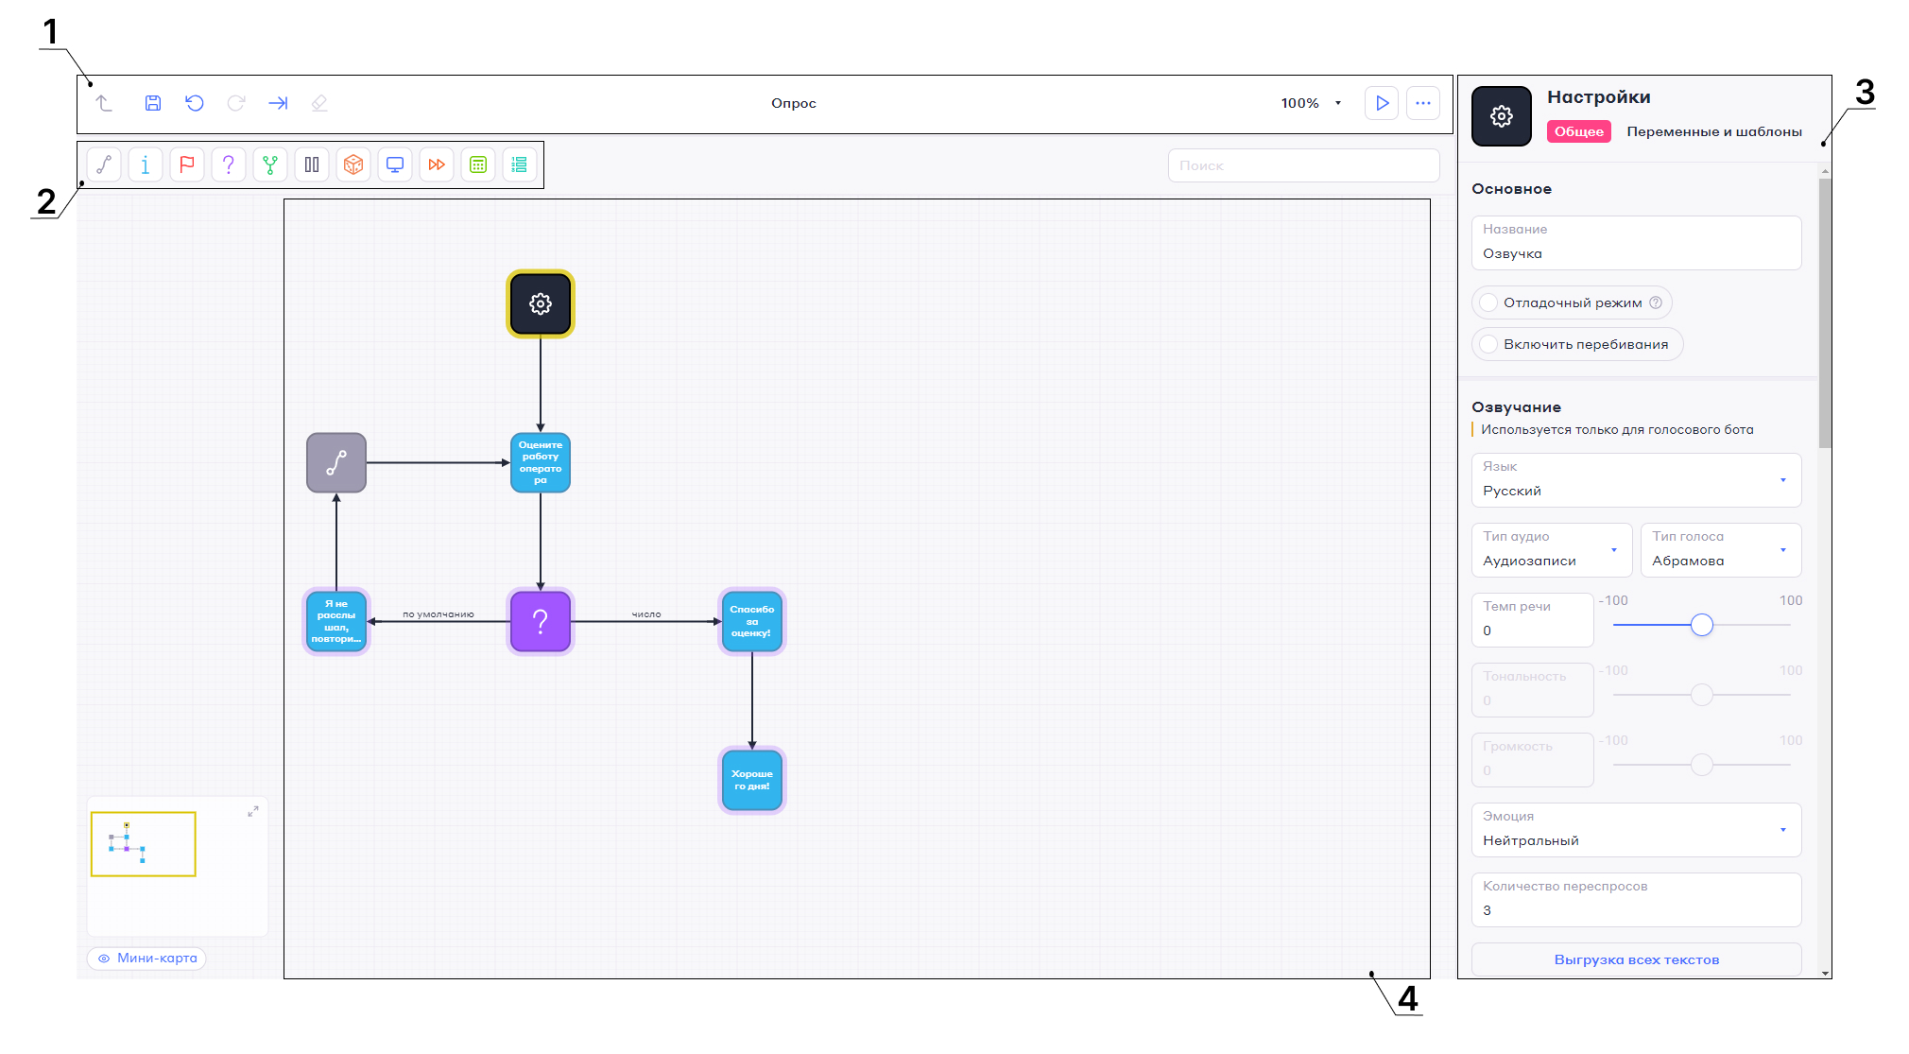Toggle mini-map visibility with the Мини-карта button
Image resolution: width=1909 pixels, height=1054 pixels.
[146, 958]
